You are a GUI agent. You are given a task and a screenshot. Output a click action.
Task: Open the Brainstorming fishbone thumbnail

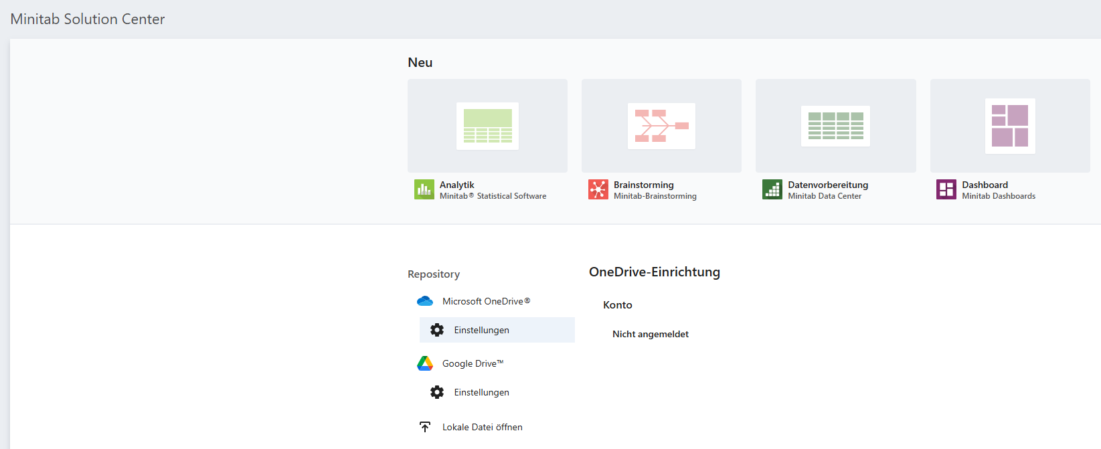(661, 126)
